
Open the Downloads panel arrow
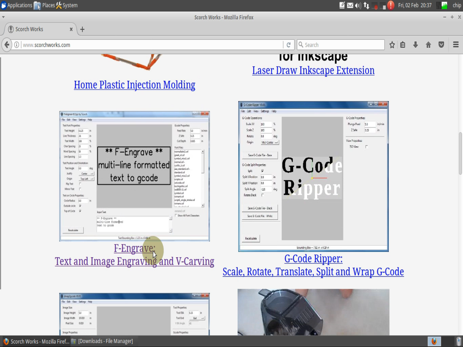point(415,45)
